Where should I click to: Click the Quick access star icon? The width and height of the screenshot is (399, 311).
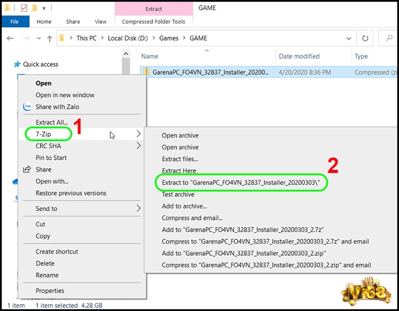pyautogui.click(x=17, y=64)
